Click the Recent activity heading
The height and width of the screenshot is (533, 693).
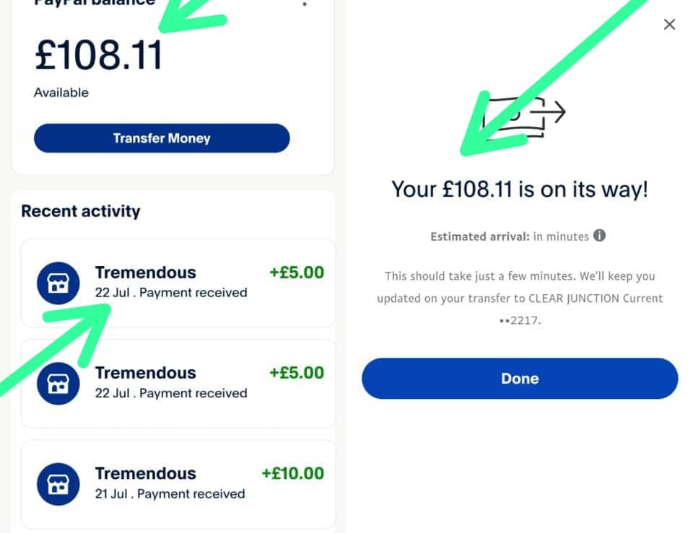click(x=81, y=211)
